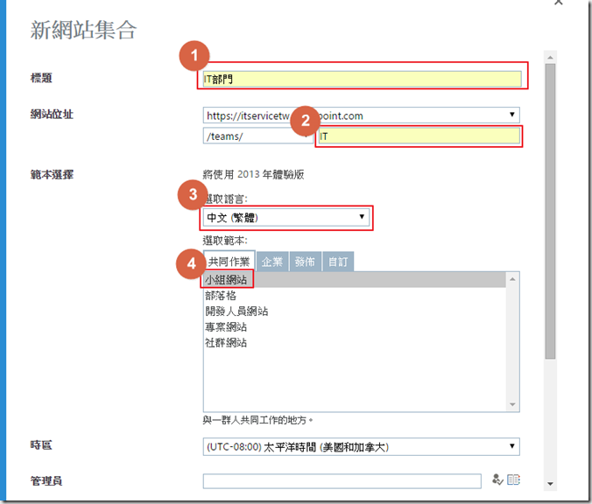Click the 管理員 administrator input field

coord(342,480)
